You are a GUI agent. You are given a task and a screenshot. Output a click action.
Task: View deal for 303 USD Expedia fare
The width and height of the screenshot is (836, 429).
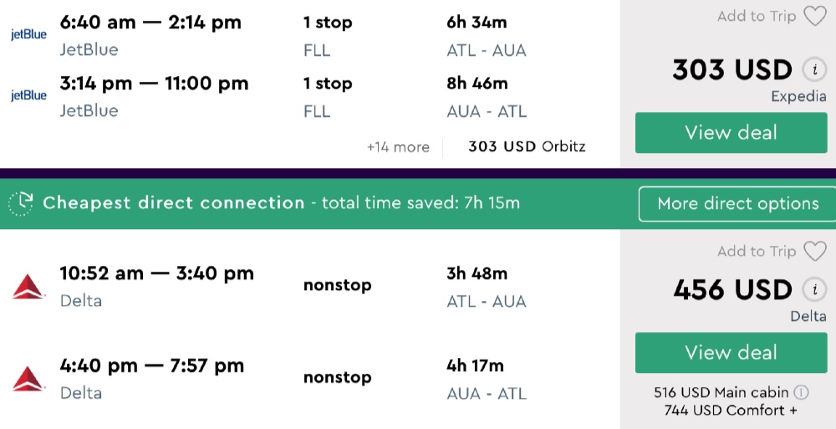(x=731, y=133)
